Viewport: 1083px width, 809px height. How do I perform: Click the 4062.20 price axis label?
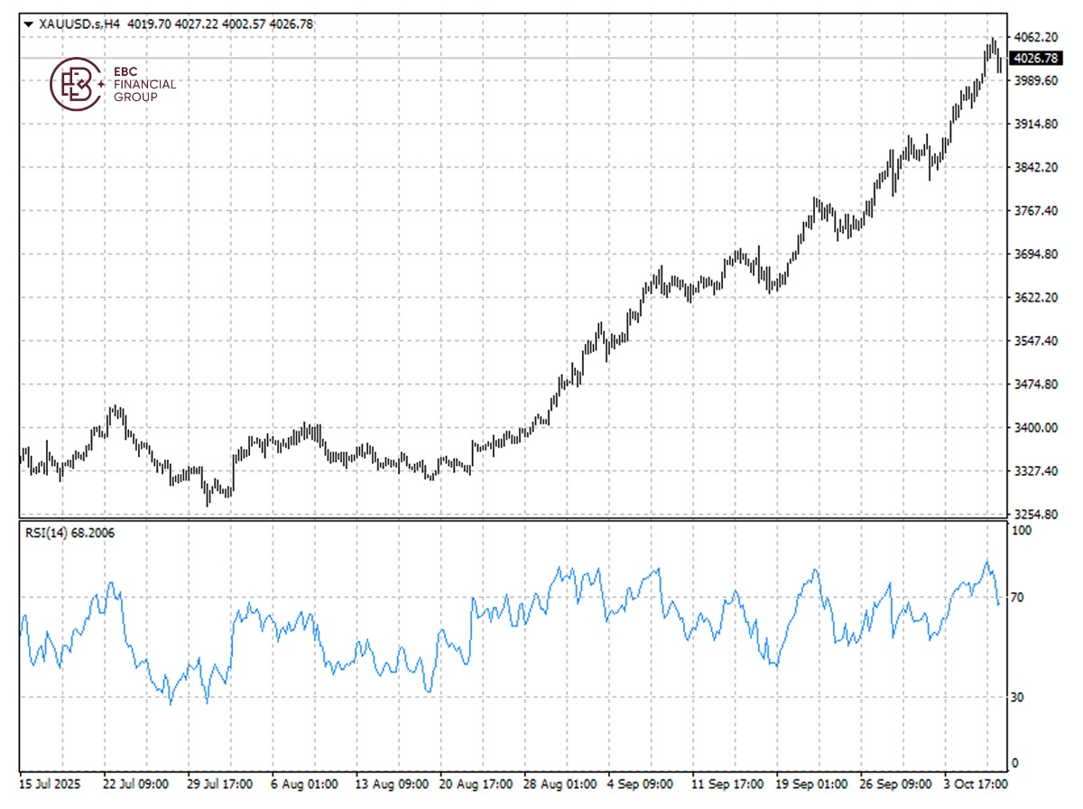(1035, 37)
